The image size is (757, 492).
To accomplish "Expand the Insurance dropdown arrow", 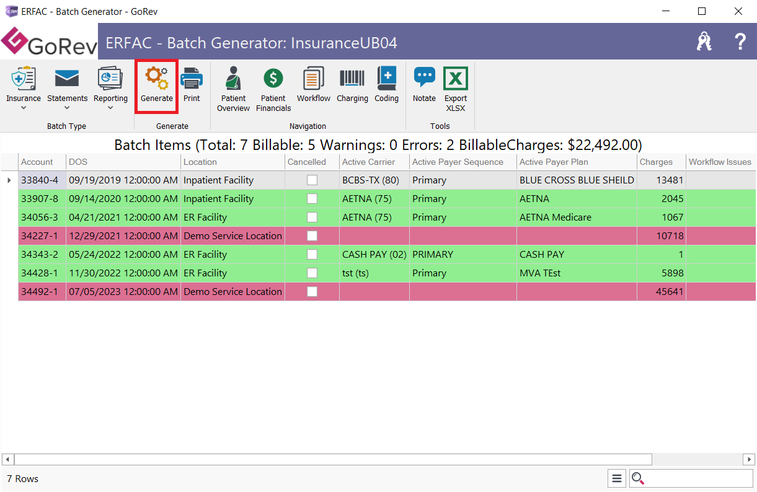I will tap(24, 108).
